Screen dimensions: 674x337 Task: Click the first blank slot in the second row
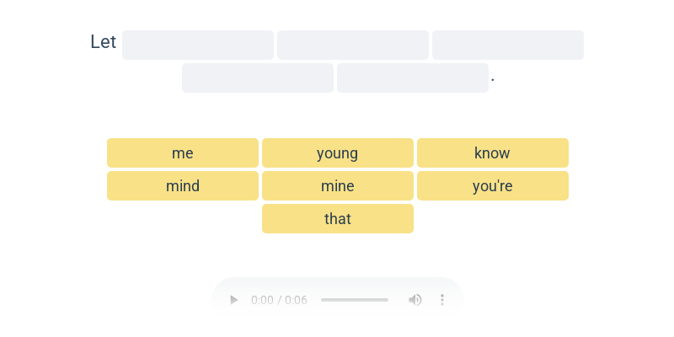(258, 78)
